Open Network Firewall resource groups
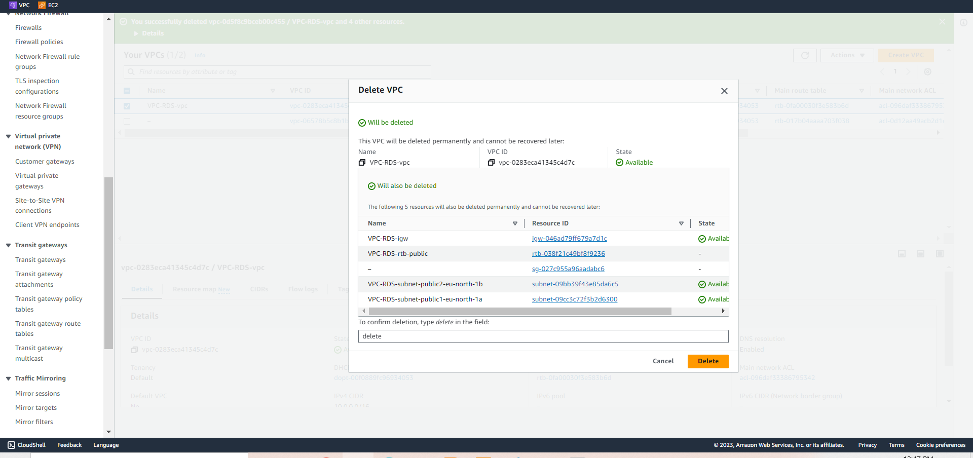Screen dimensions: 973x458 click(41, 111)
